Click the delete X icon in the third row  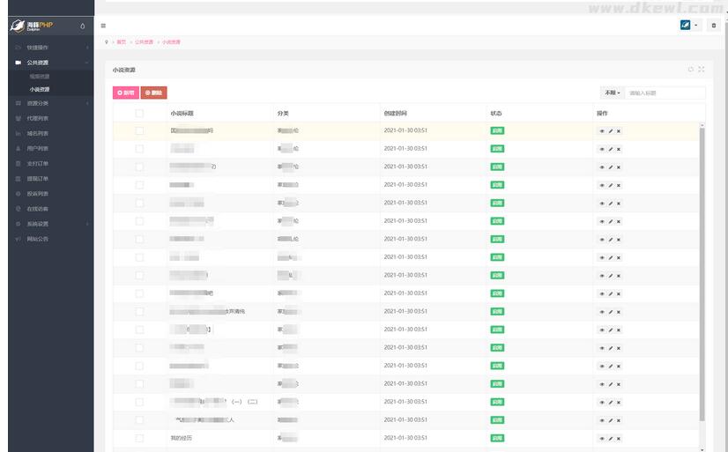pos(618,167)
